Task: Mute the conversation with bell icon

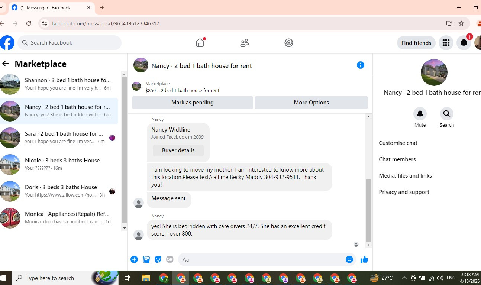Action: [420, 114]
